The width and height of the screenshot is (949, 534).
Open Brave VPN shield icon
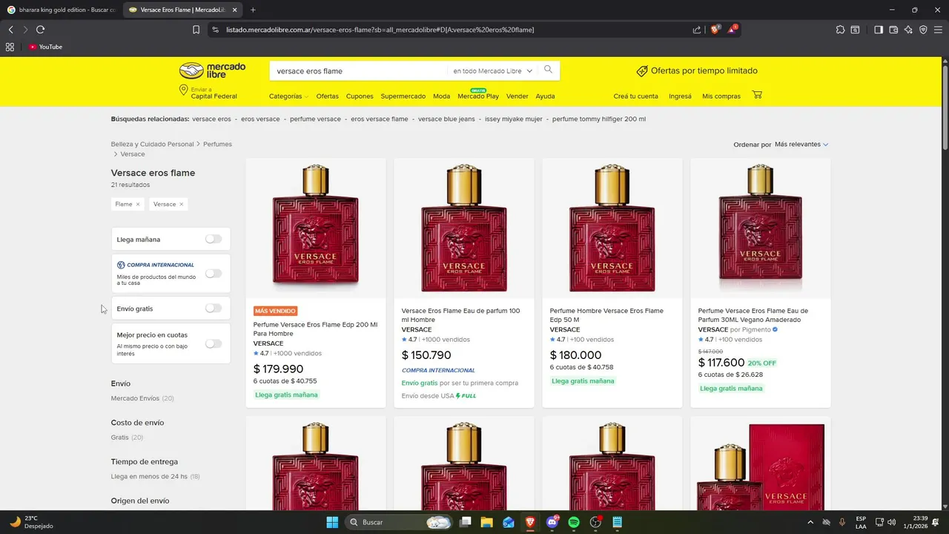[923, 30]
